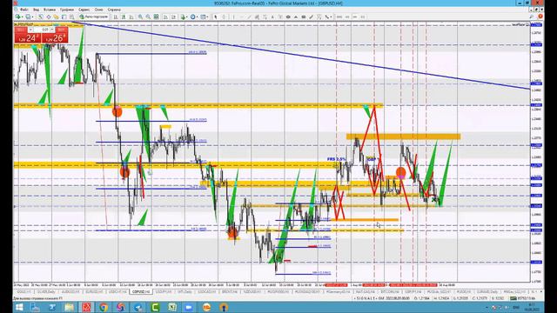This screenshot has height=313, width=557.
Task: Toggle chart shift icon
Action: pyautogui.click(x=173, y=17)
